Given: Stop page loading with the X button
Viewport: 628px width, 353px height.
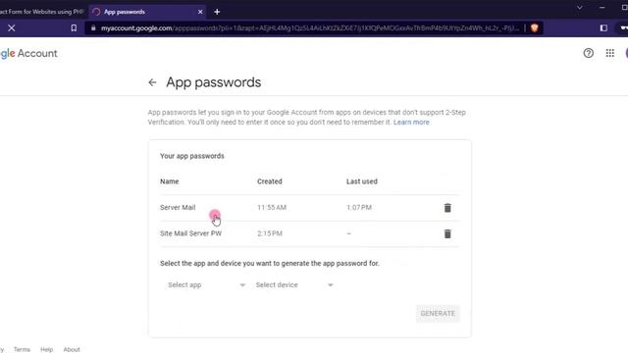Looking at the screenshot, I should pyautogui.click(x=12, y=28).
